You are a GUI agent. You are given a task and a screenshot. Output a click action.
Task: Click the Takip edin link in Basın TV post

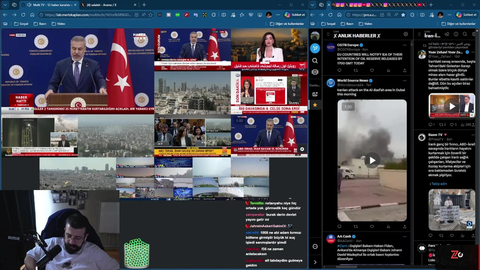(x=439, y=184)
